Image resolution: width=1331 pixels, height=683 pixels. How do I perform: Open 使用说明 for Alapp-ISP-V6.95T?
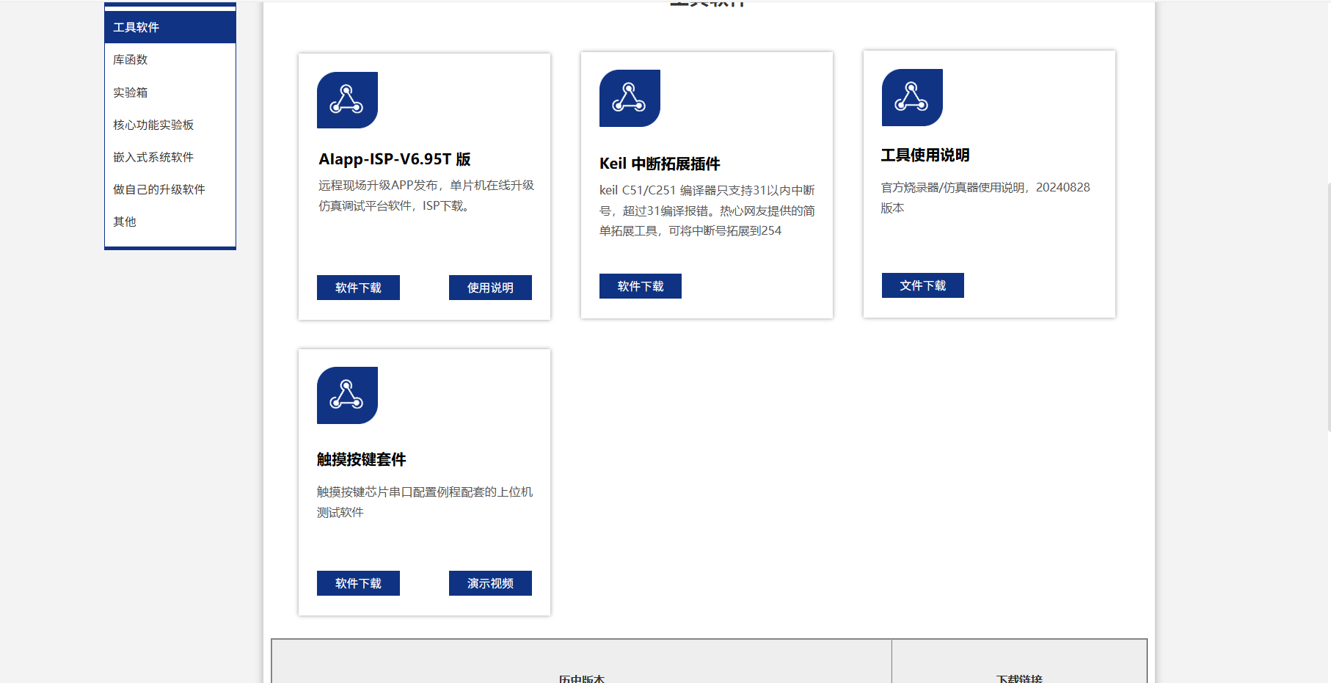[490, 288]
